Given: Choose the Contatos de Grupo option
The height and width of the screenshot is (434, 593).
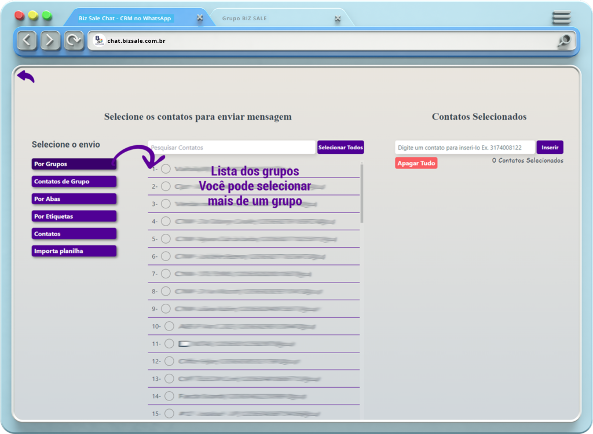Looking at the screenshot, I should tap(74, 182).
